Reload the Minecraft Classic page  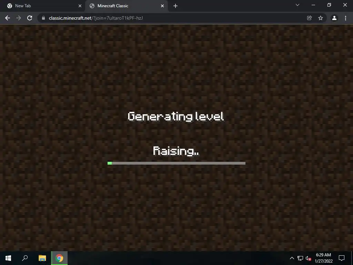click(x=30, y=18)
